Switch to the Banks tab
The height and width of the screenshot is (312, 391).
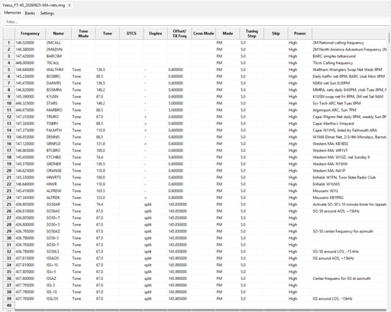[30, 13]
